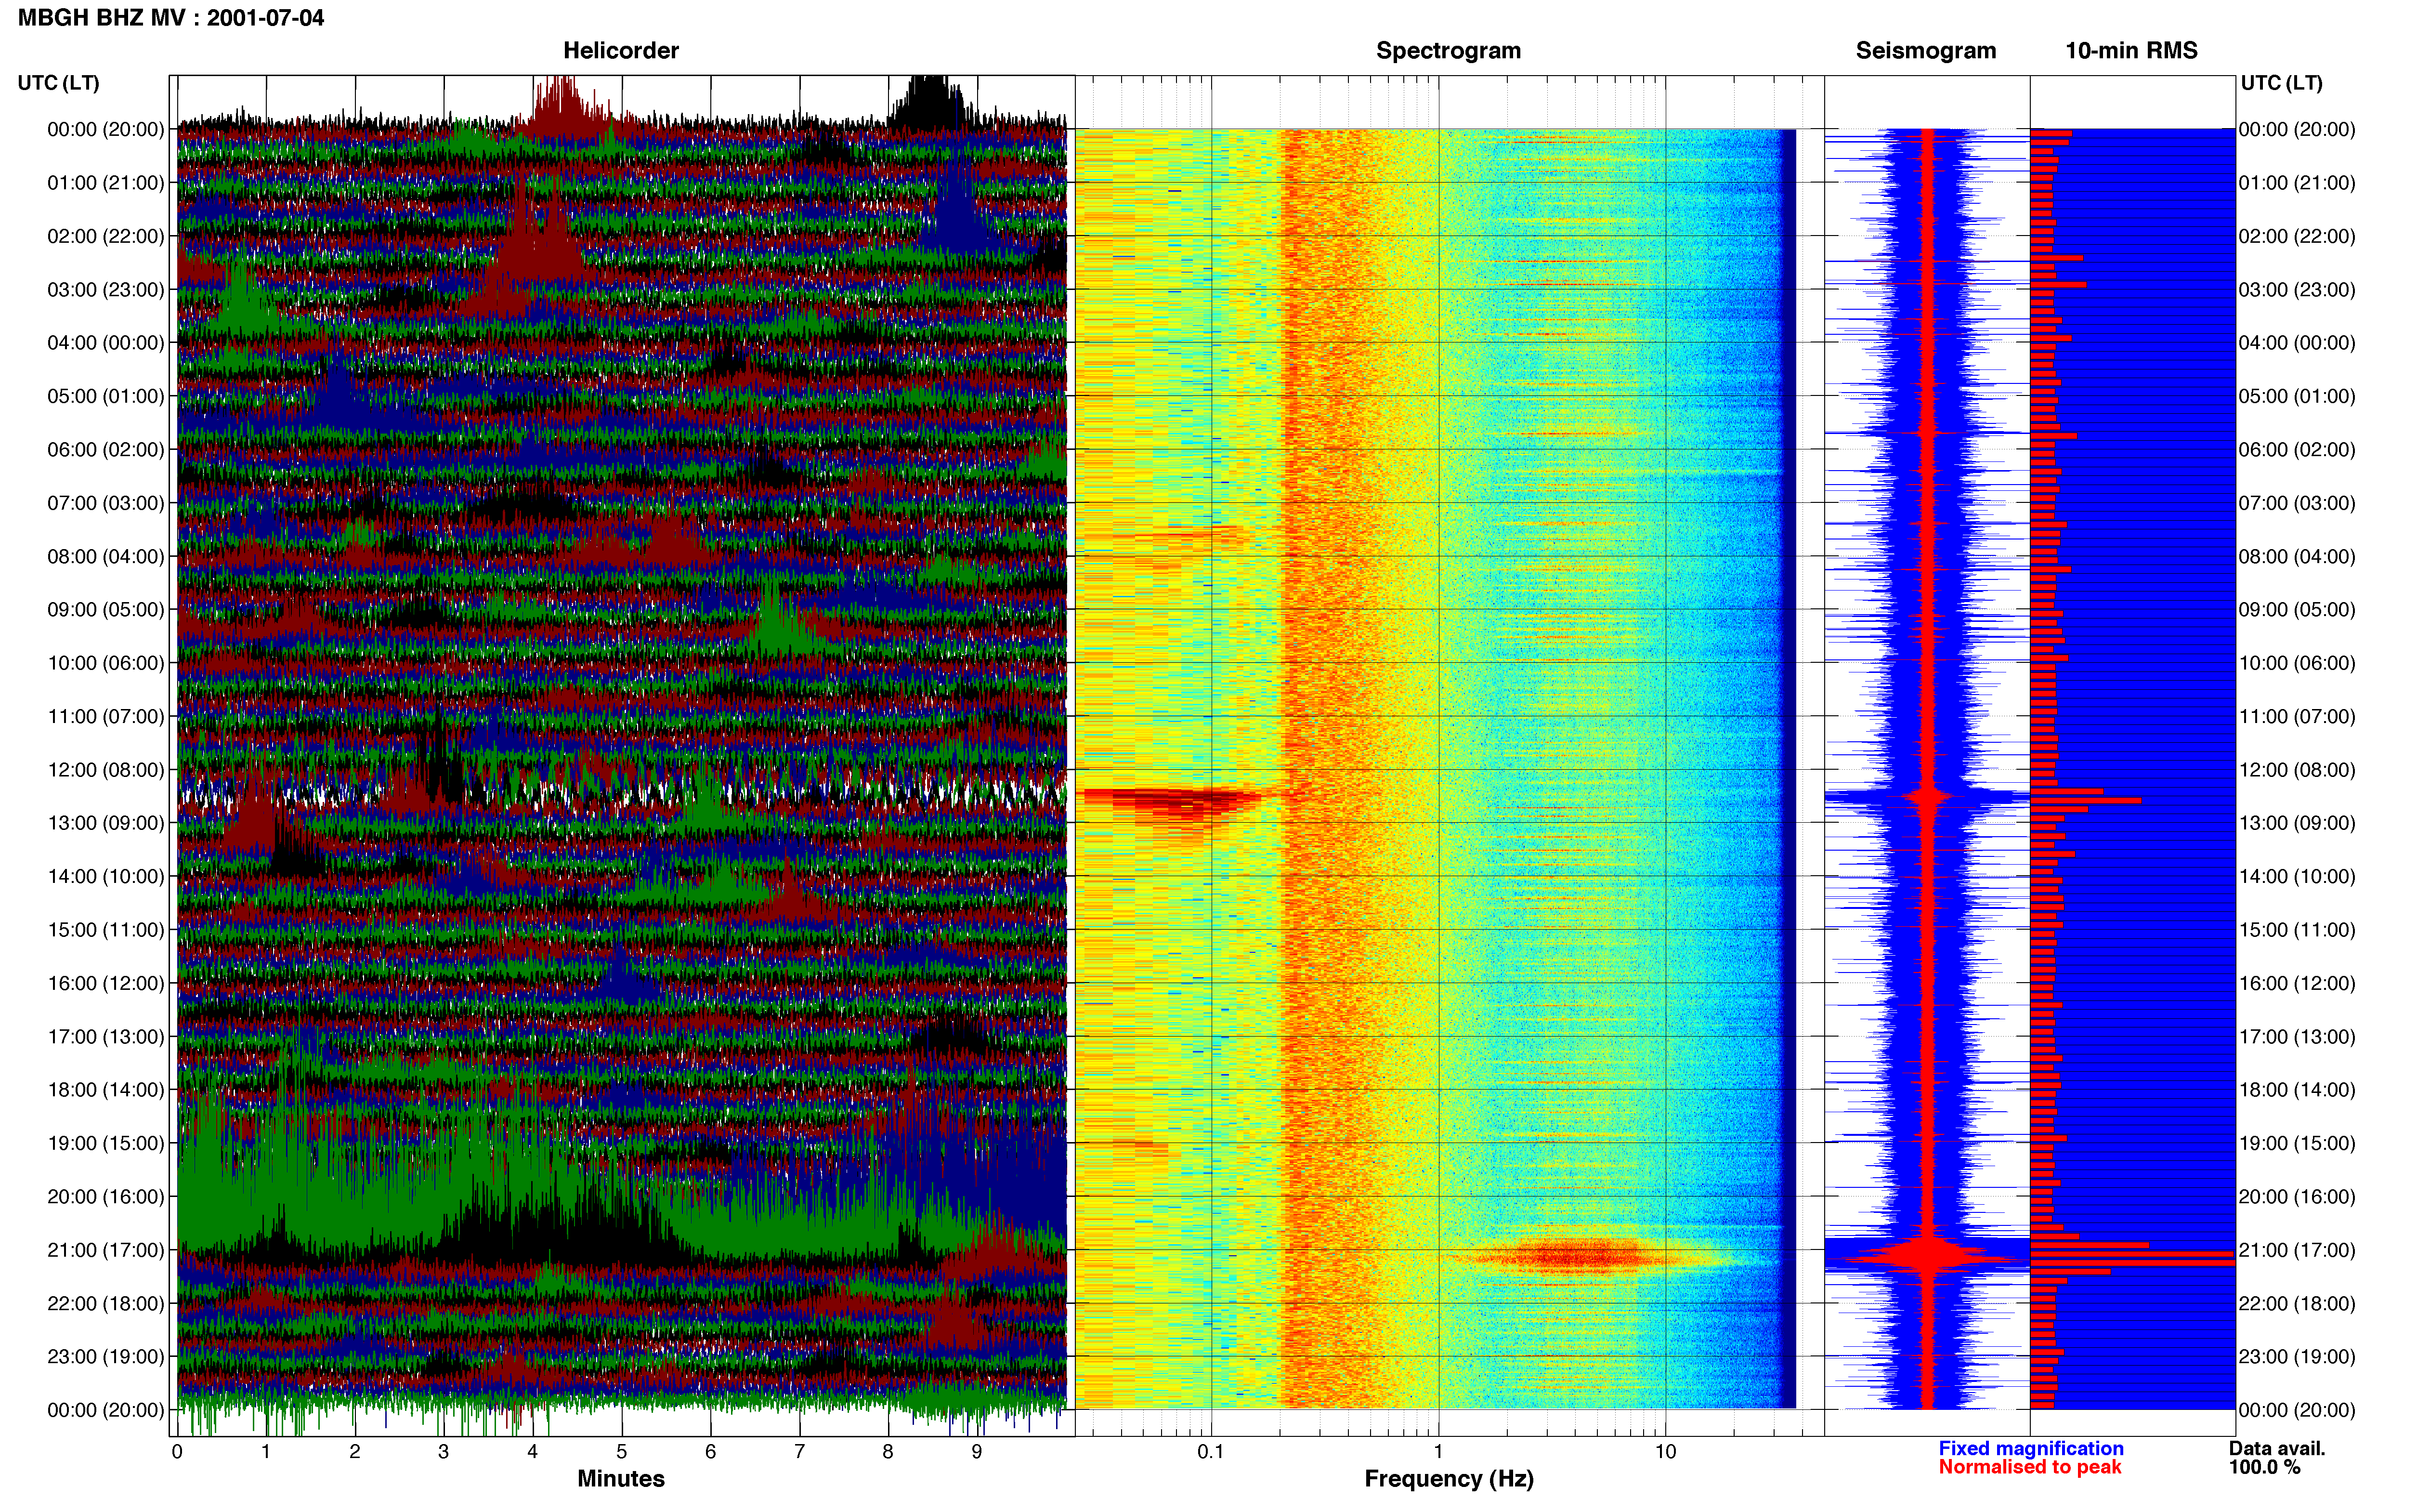Click the 'Minutes' axis label

pyautogui.click(x=621, y=1478)
